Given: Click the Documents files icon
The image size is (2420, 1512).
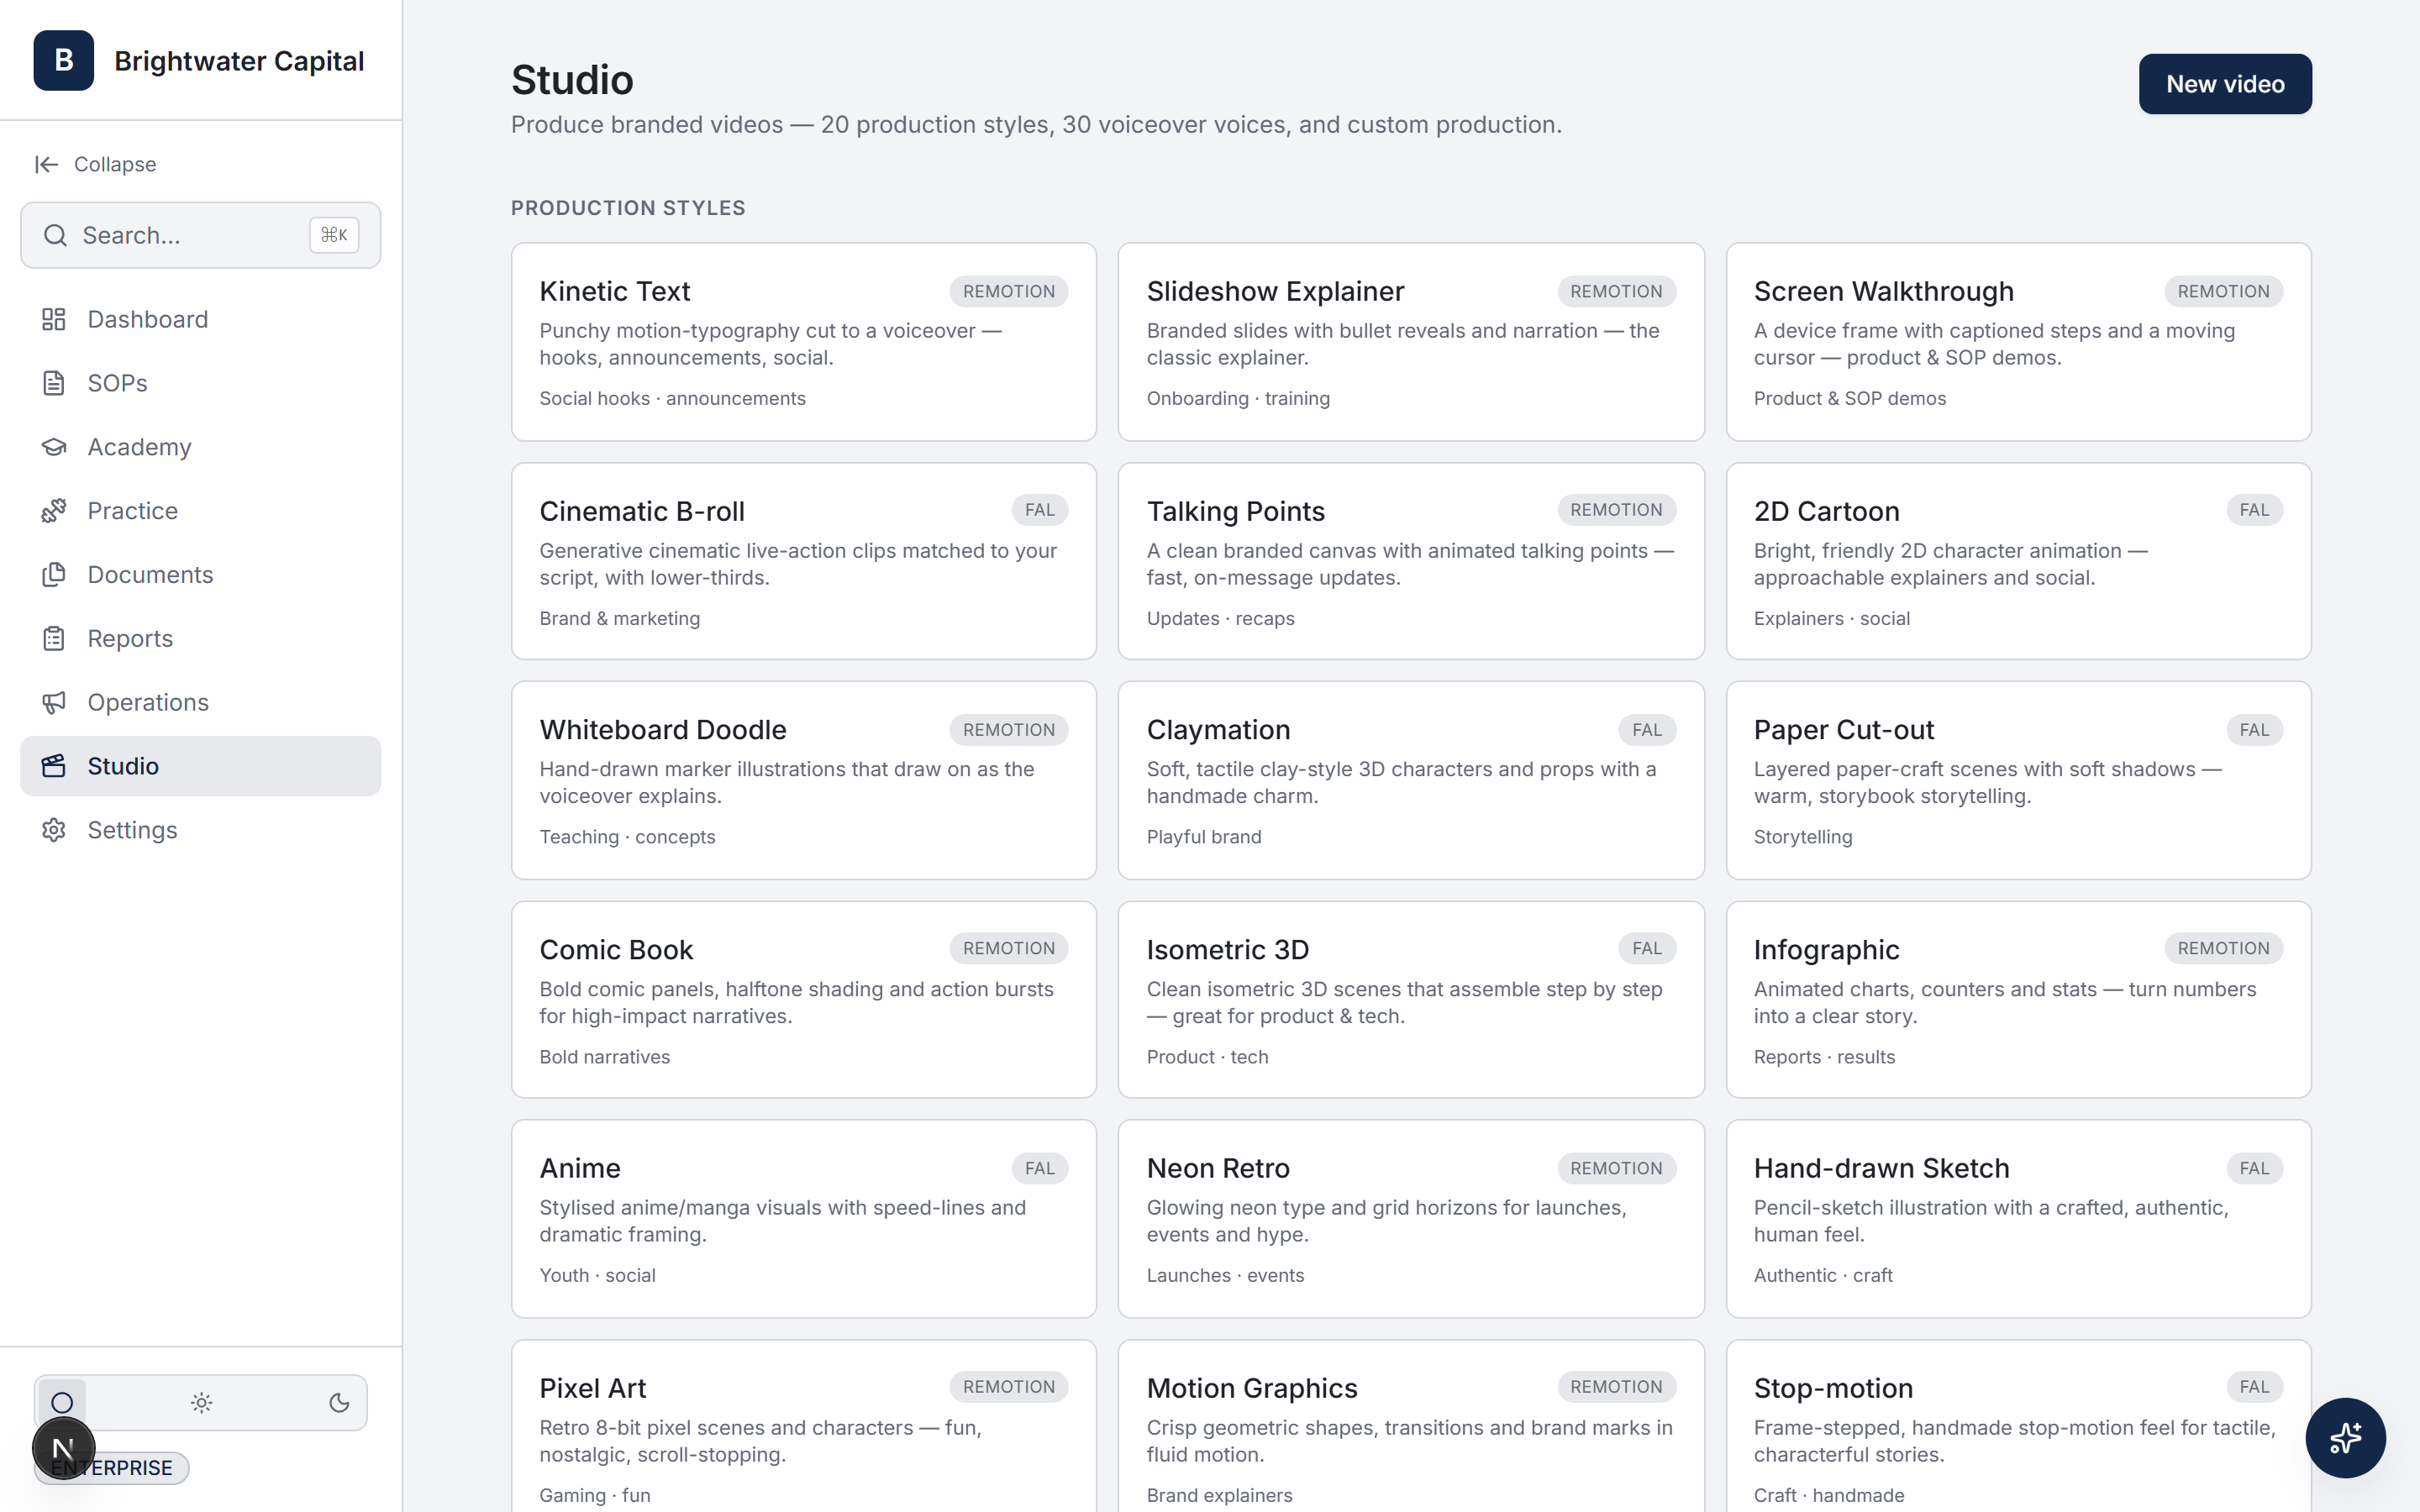Looking at the screenshot, I should [x=54, y=575].
